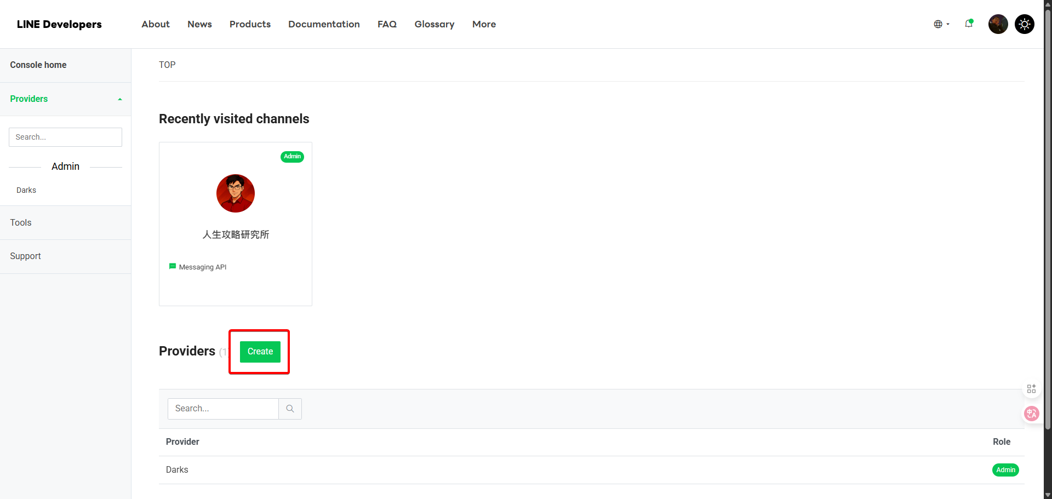1052x499 pixels.
Task: Open the More menu in top navigation
Action: [484, 24]
